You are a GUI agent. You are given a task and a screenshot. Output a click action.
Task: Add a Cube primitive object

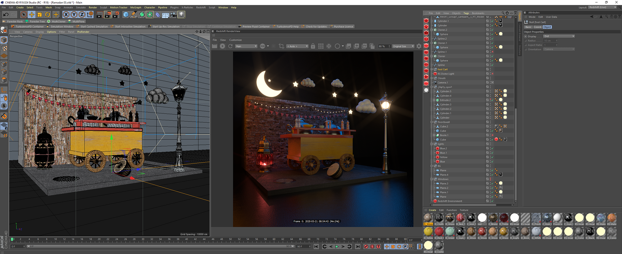(x=126, y=15)
